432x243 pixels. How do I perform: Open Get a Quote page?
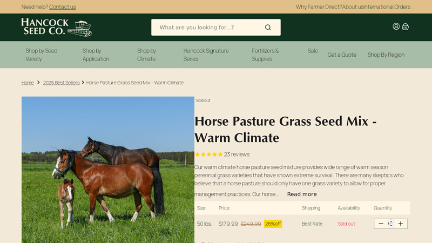click(x=342, y=55)
